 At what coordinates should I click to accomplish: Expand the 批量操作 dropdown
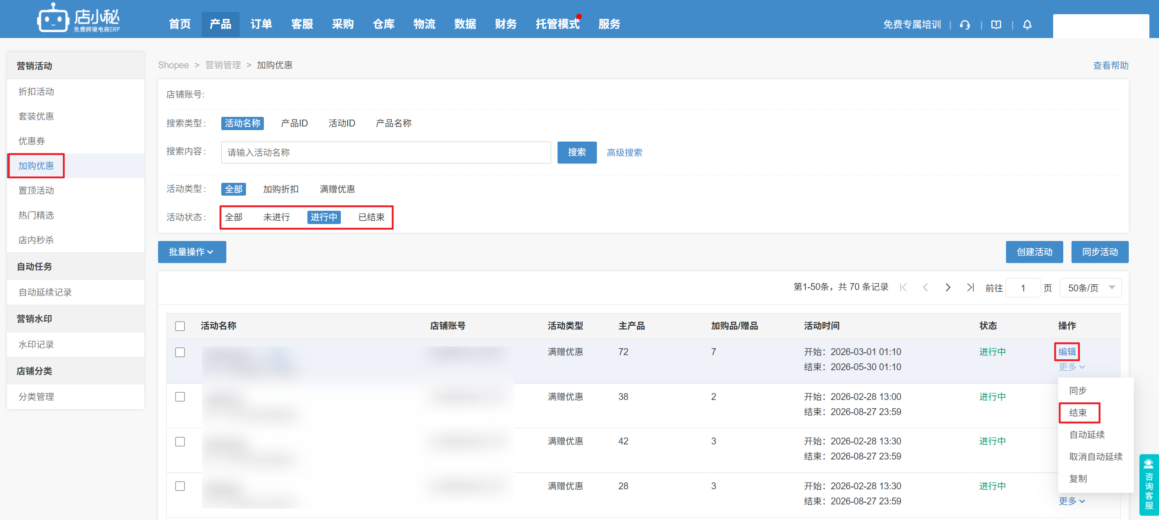coord(191,252)
